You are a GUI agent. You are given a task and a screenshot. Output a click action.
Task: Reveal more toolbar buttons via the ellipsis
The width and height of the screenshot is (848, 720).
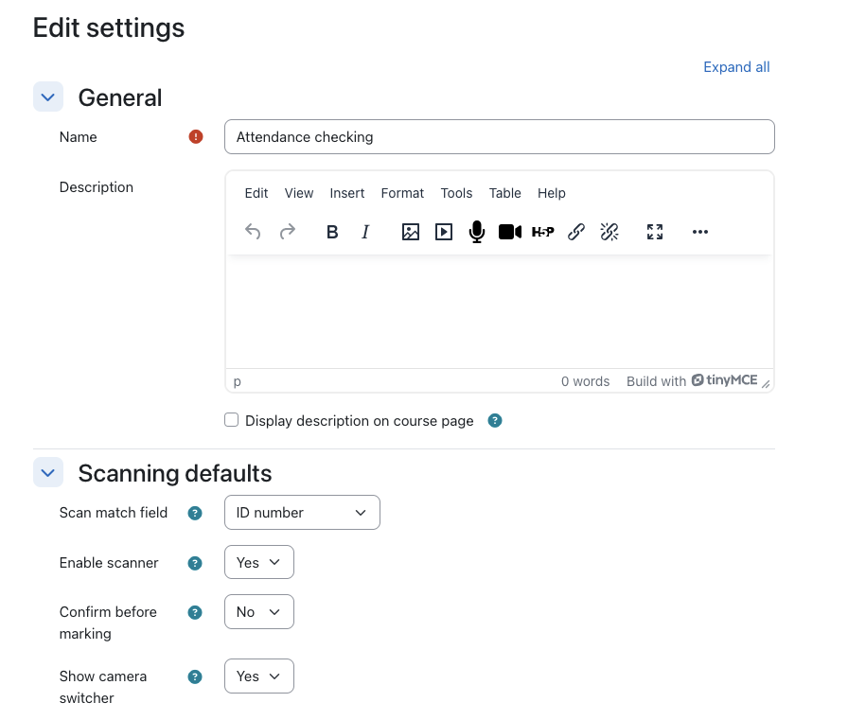click(x=700, y=232)
